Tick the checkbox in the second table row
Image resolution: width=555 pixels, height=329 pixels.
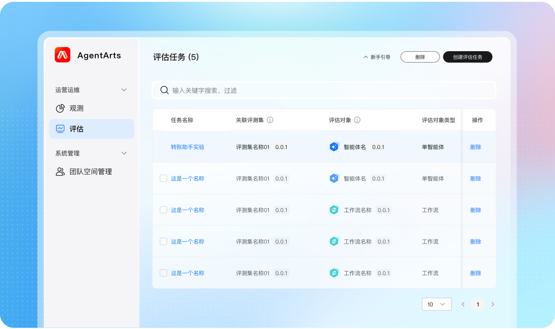pos(163,178)
